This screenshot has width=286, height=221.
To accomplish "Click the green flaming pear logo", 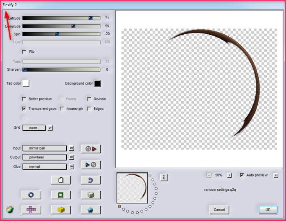I will click(10, 210).
